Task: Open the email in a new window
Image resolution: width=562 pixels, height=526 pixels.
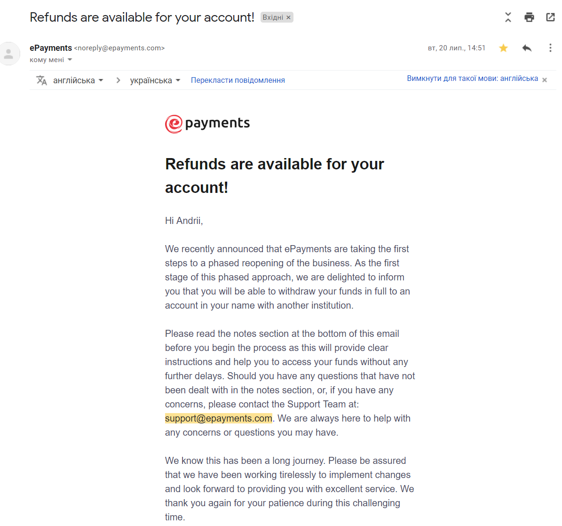Action: tap(550, 17)
